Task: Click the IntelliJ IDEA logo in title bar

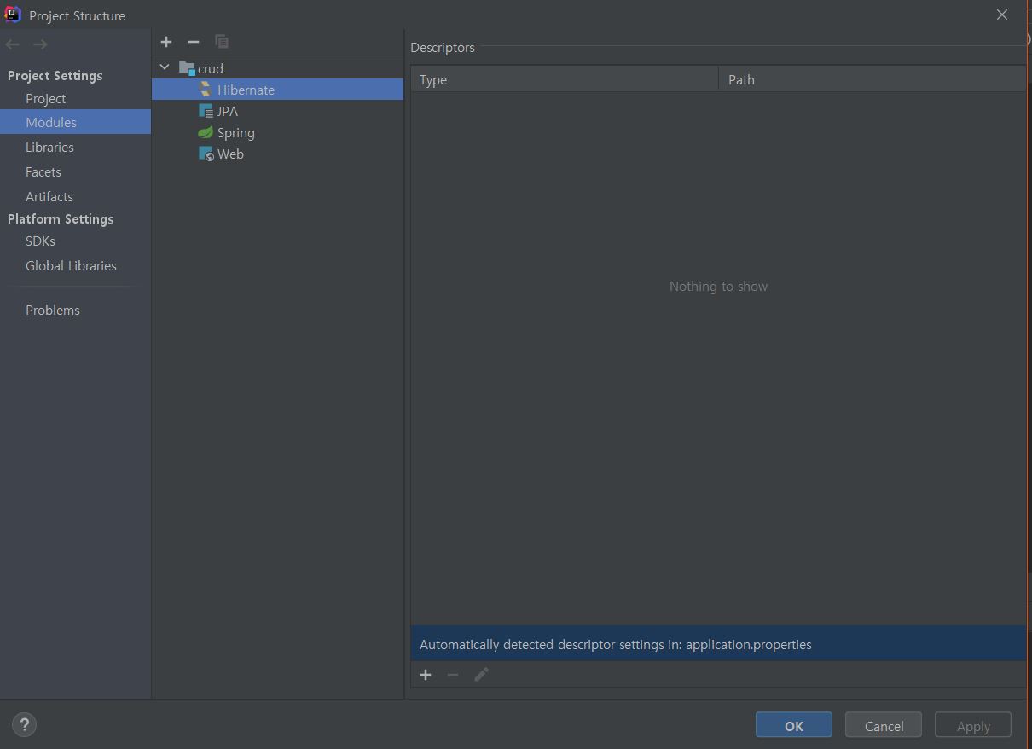Action: pos(13,15)
